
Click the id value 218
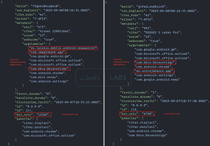click(x=134, y=110)
